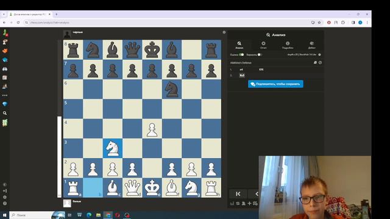Click the board settings gear above the chessboard
The image size is (390, 219).
(224, 32)
